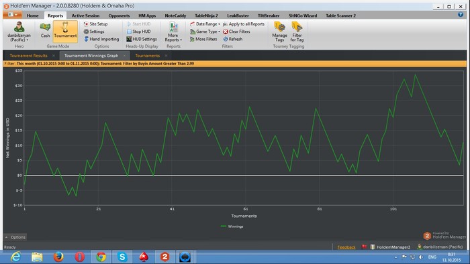Open the Opponents ribbon tab
470x264 pixels.
pos(119,15)
